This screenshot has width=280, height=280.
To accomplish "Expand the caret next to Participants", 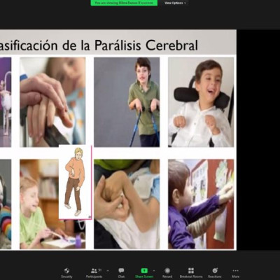I will coord(108,271).
